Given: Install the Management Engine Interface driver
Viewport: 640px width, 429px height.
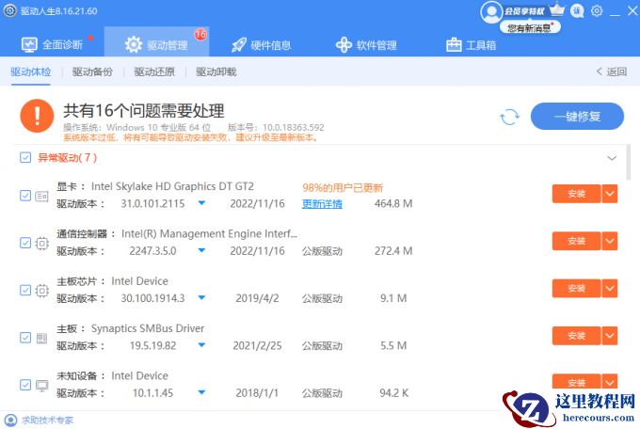Looking at the screenshot, I should click(576, 241).
